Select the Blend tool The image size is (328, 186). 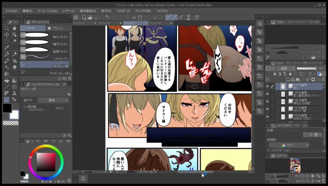[x=6, y=74]
